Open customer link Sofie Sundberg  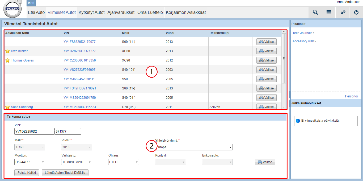pyautogui.click(x=22, y=107)
